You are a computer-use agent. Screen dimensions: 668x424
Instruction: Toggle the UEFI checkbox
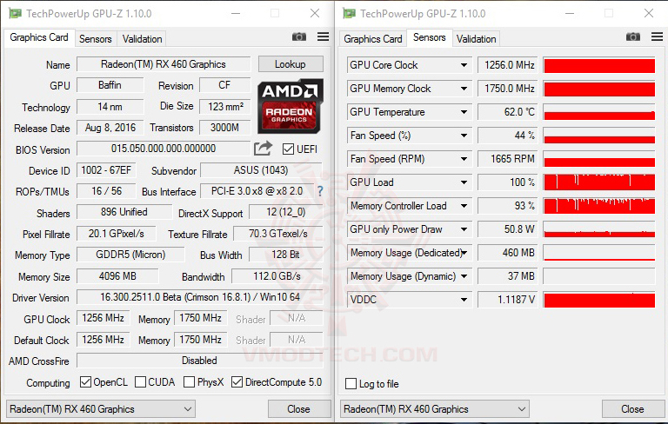(x=288, y=149)
